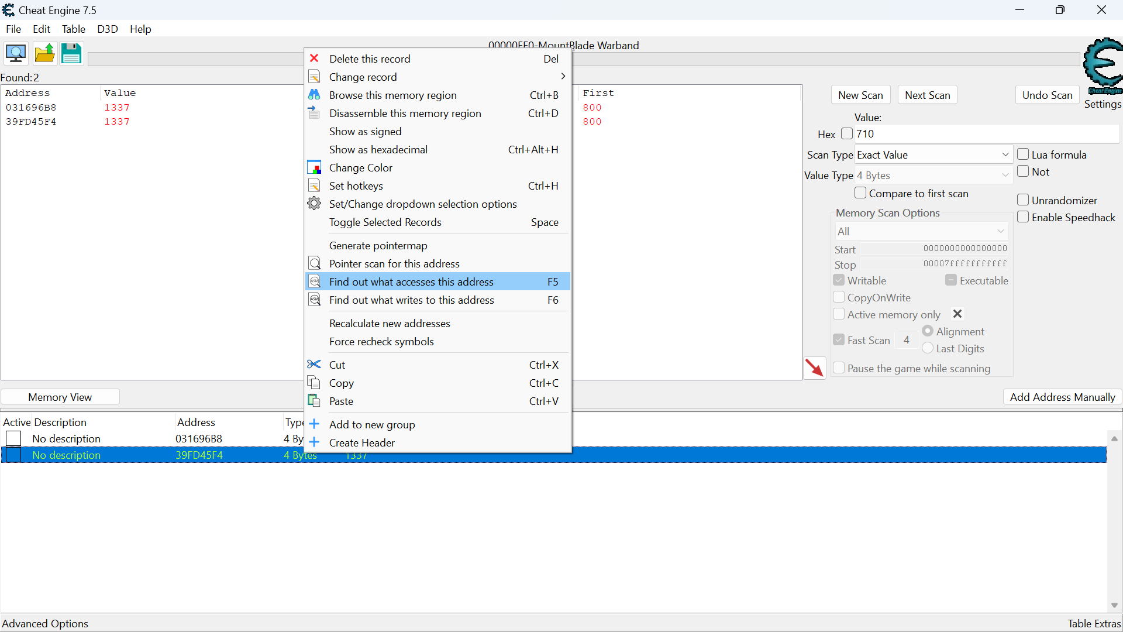The image size is (1123, 632).
Task: Click the scissors Cut icon in menu
Action: (314, 365)
